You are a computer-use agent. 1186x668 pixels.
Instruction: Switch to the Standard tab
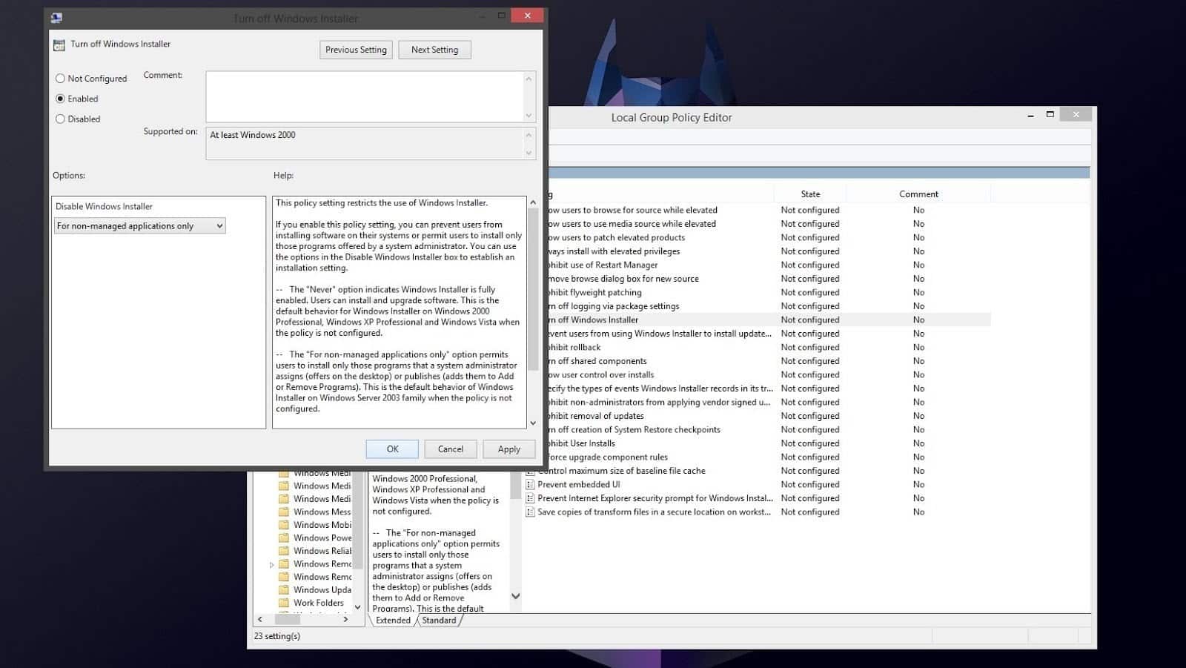[x=439, y=621]
